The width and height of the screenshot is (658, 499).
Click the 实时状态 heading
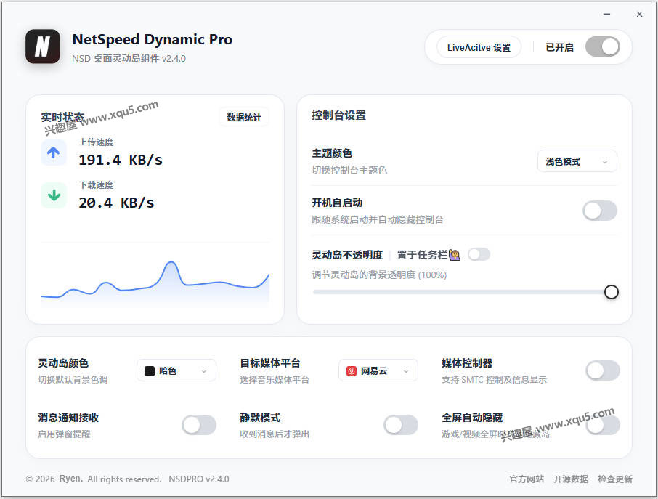tap(62, 117)
